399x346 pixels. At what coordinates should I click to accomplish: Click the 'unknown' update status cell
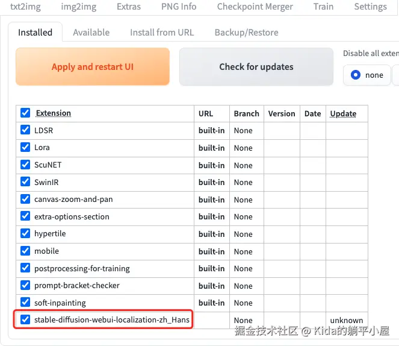346,320
